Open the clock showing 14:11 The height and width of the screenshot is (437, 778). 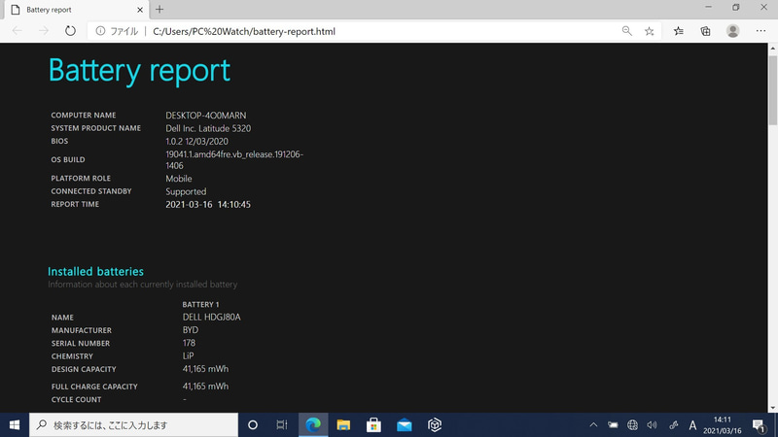click(722, 425)
